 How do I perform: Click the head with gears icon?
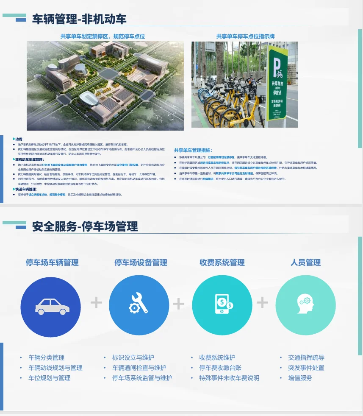305,304
